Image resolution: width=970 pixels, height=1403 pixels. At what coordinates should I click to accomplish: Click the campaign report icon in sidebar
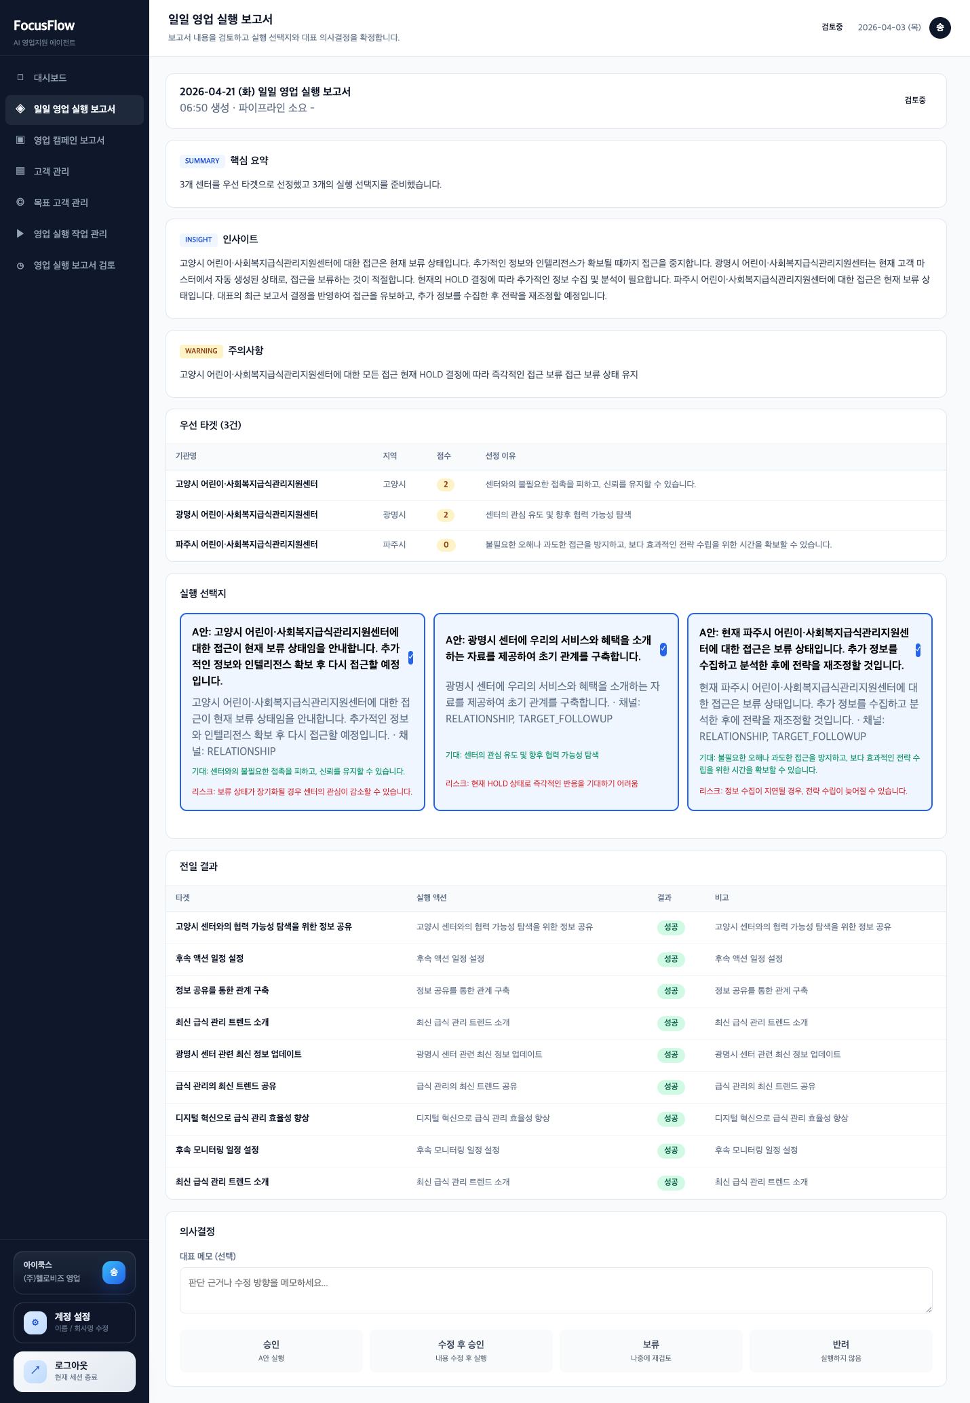point(20,140)
